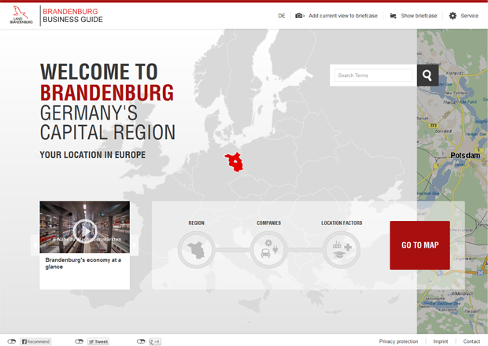The width and height of the screenshot is (488, 346).
Task: Click the Tweet button
Action: (x=98, y=341)
